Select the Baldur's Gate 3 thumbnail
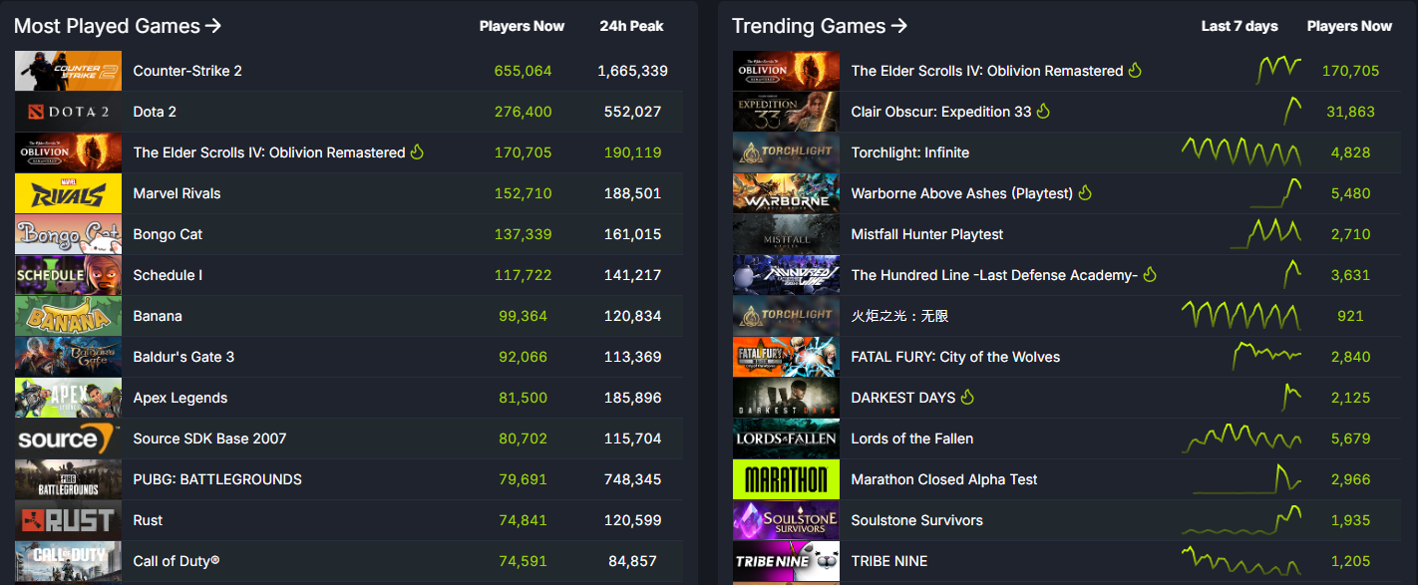This screenshot has width=1418, height=585. tap(68, 357)
